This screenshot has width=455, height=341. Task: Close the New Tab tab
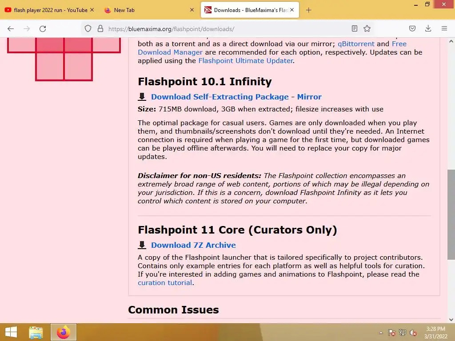[x=192, y=10]
